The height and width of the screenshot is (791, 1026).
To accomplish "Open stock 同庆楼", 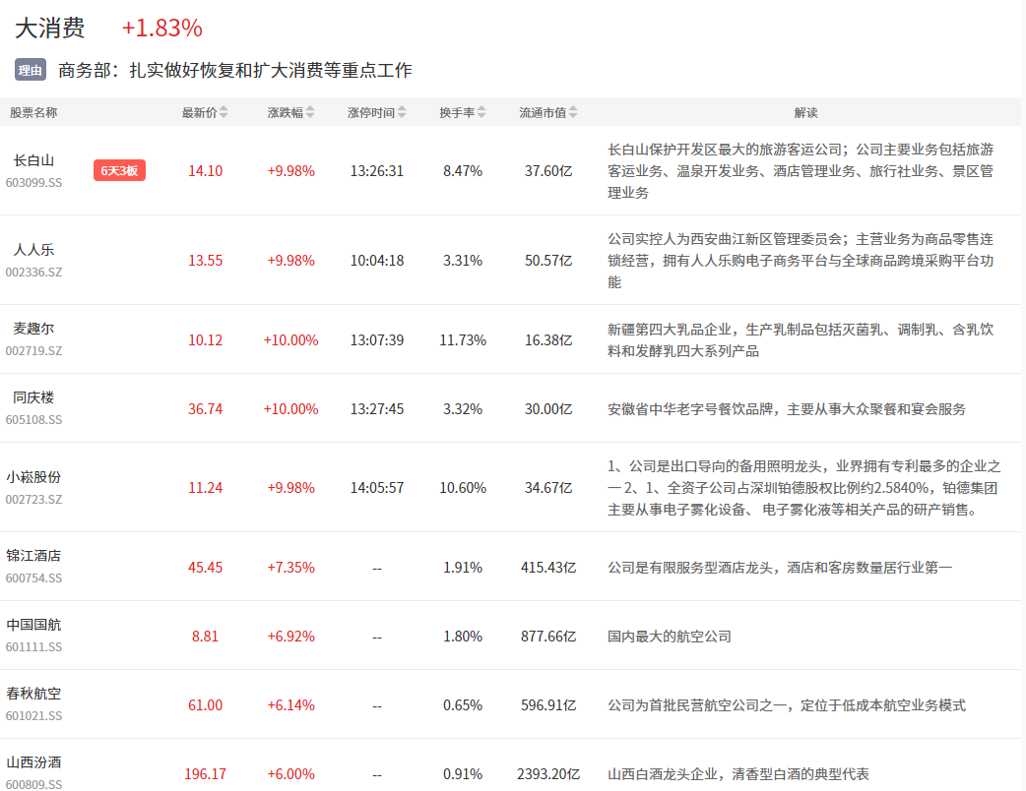I will [33, 397].
